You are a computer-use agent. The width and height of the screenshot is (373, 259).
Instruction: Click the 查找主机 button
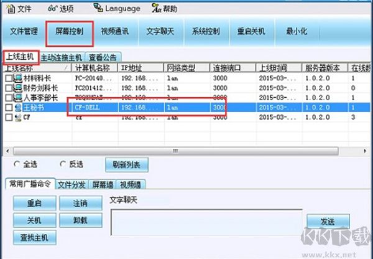[35, 237]
